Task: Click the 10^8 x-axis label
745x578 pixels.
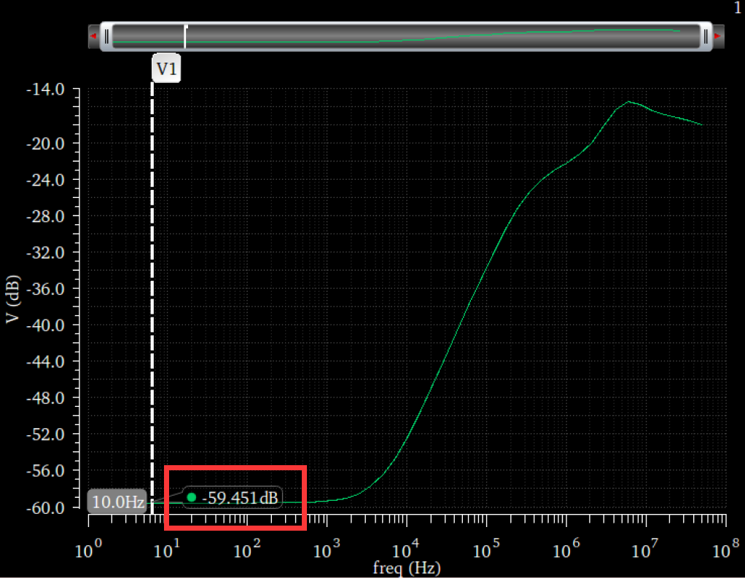Action: click(x=727, y=549)
